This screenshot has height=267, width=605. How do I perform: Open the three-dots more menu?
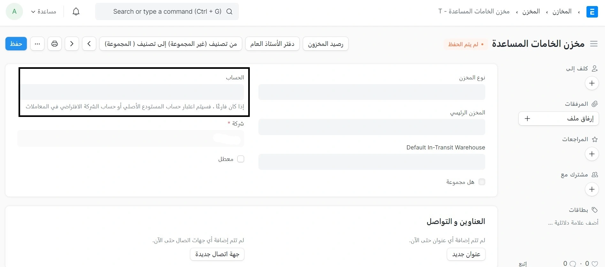37,44
